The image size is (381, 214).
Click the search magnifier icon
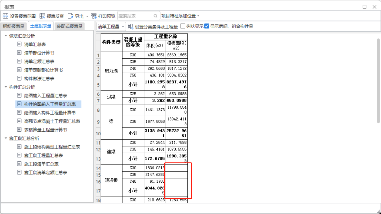[155, 16]
